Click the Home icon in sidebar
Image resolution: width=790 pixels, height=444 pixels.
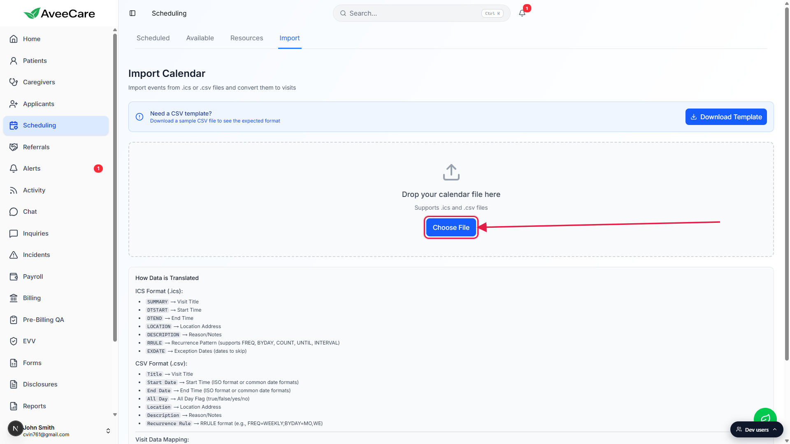(14, 39)
